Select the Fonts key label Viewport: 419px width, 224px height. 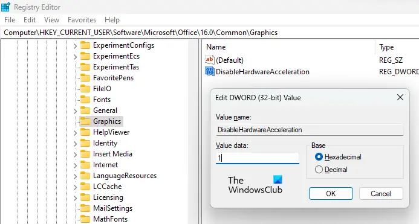tap(102, 100)
